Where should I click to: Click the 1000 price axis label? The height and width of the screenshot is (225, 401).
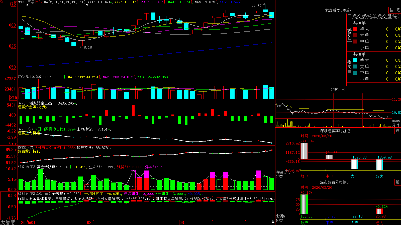click(x=11, y=25)
